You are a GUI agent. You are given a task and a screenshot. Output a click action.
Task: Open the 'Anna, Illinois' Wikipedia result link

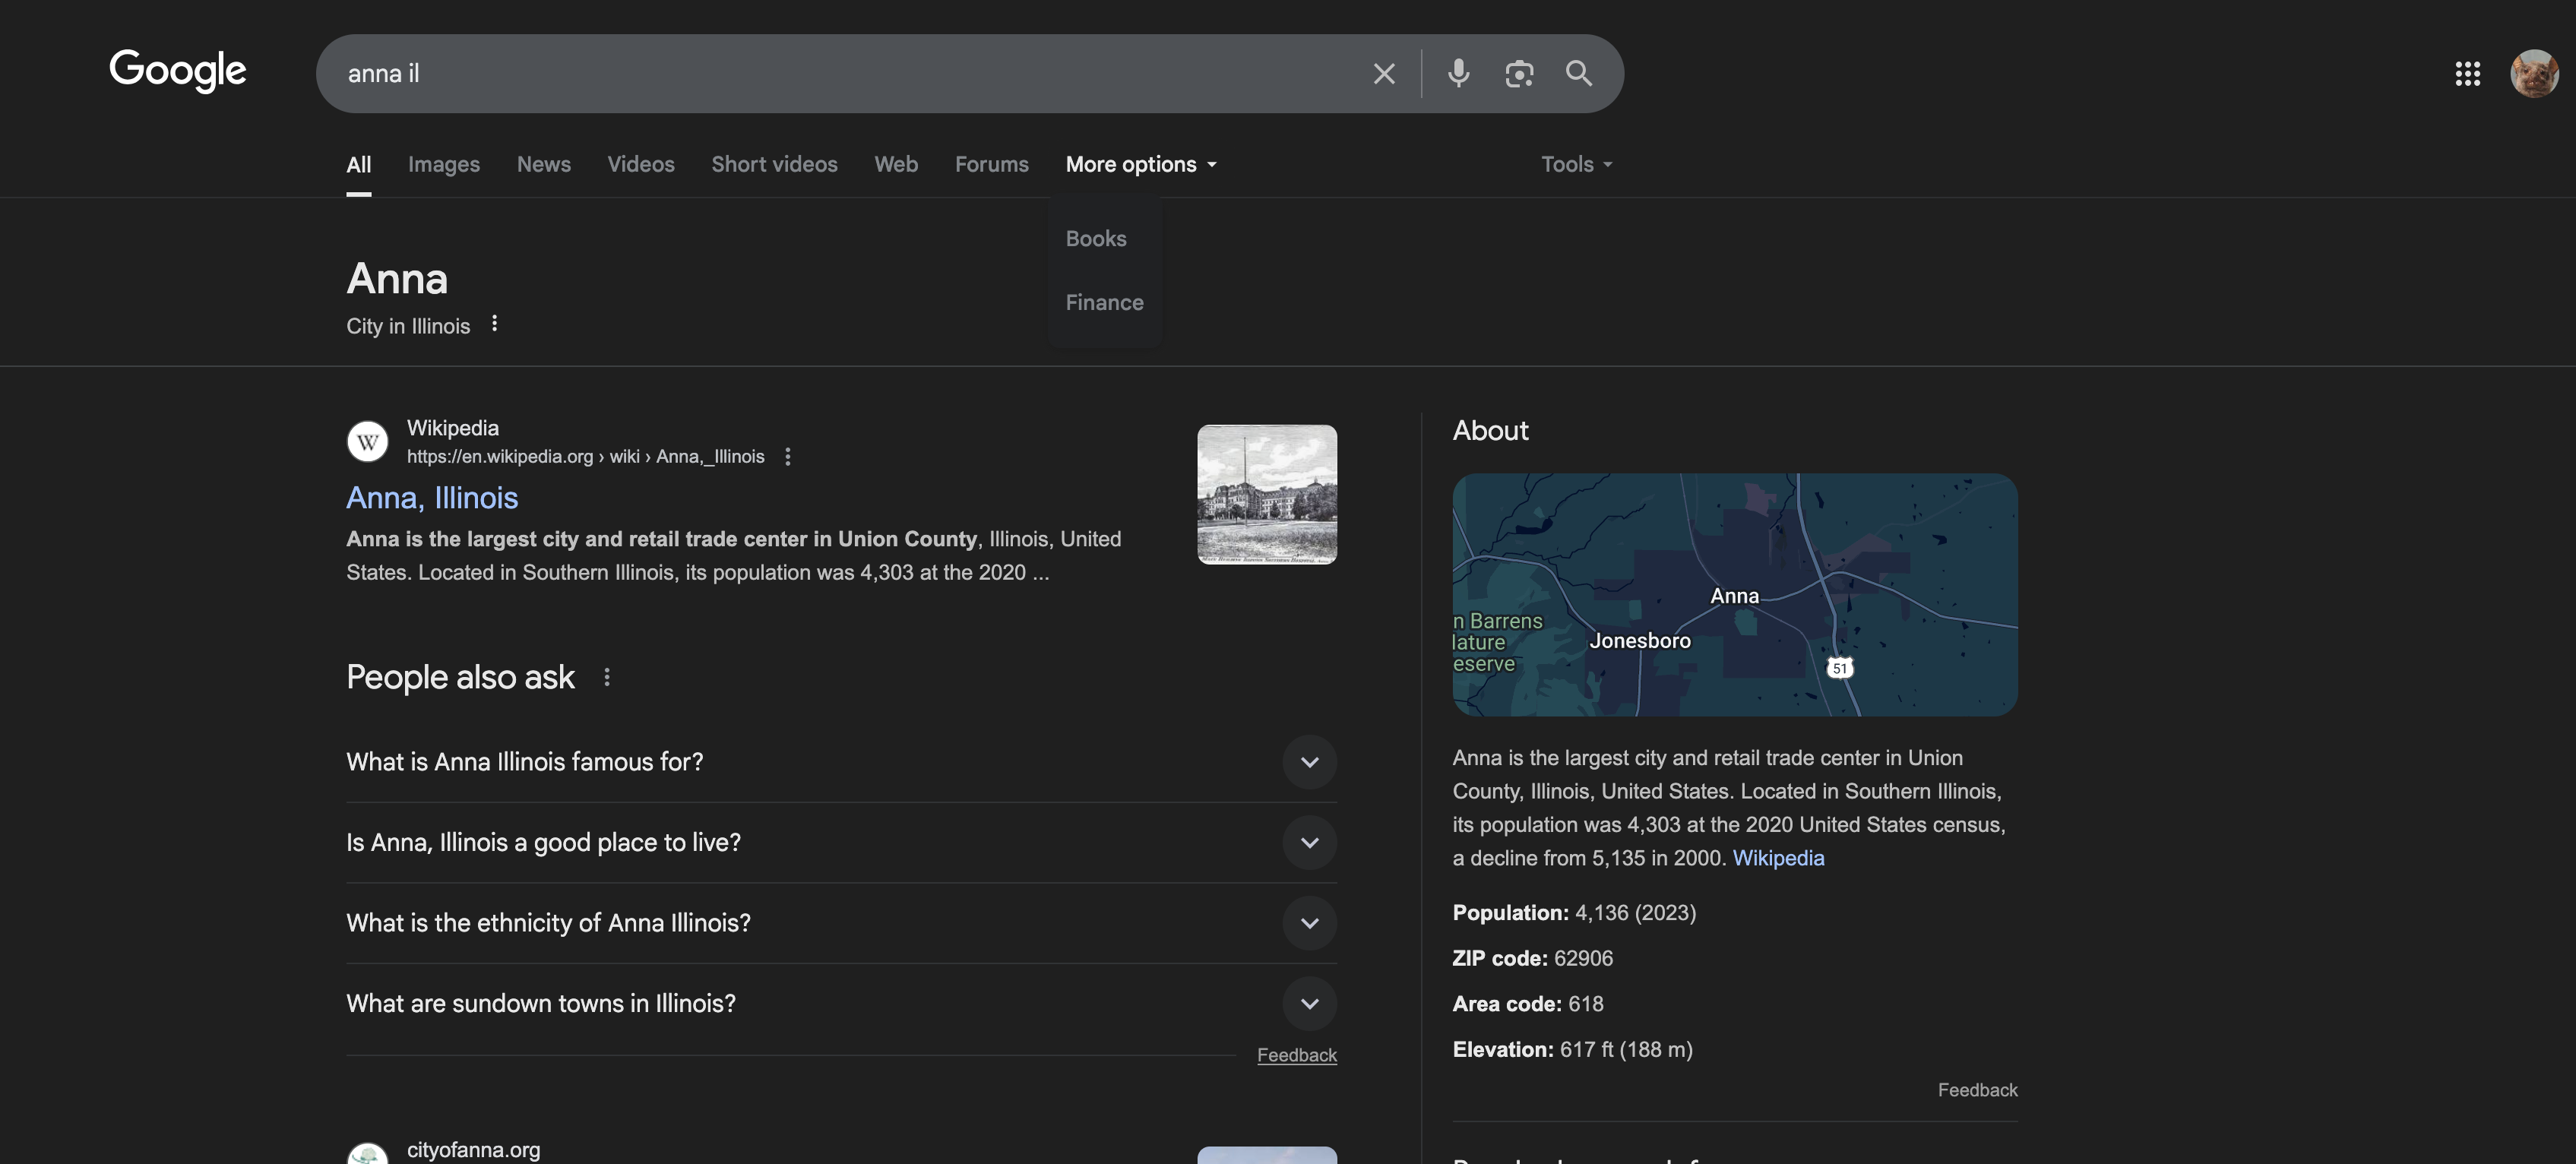tap(432, 498)
